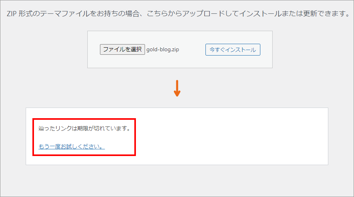Click the gold-blog.zip selected file name
354x197 pixels.
click(162, 50)
